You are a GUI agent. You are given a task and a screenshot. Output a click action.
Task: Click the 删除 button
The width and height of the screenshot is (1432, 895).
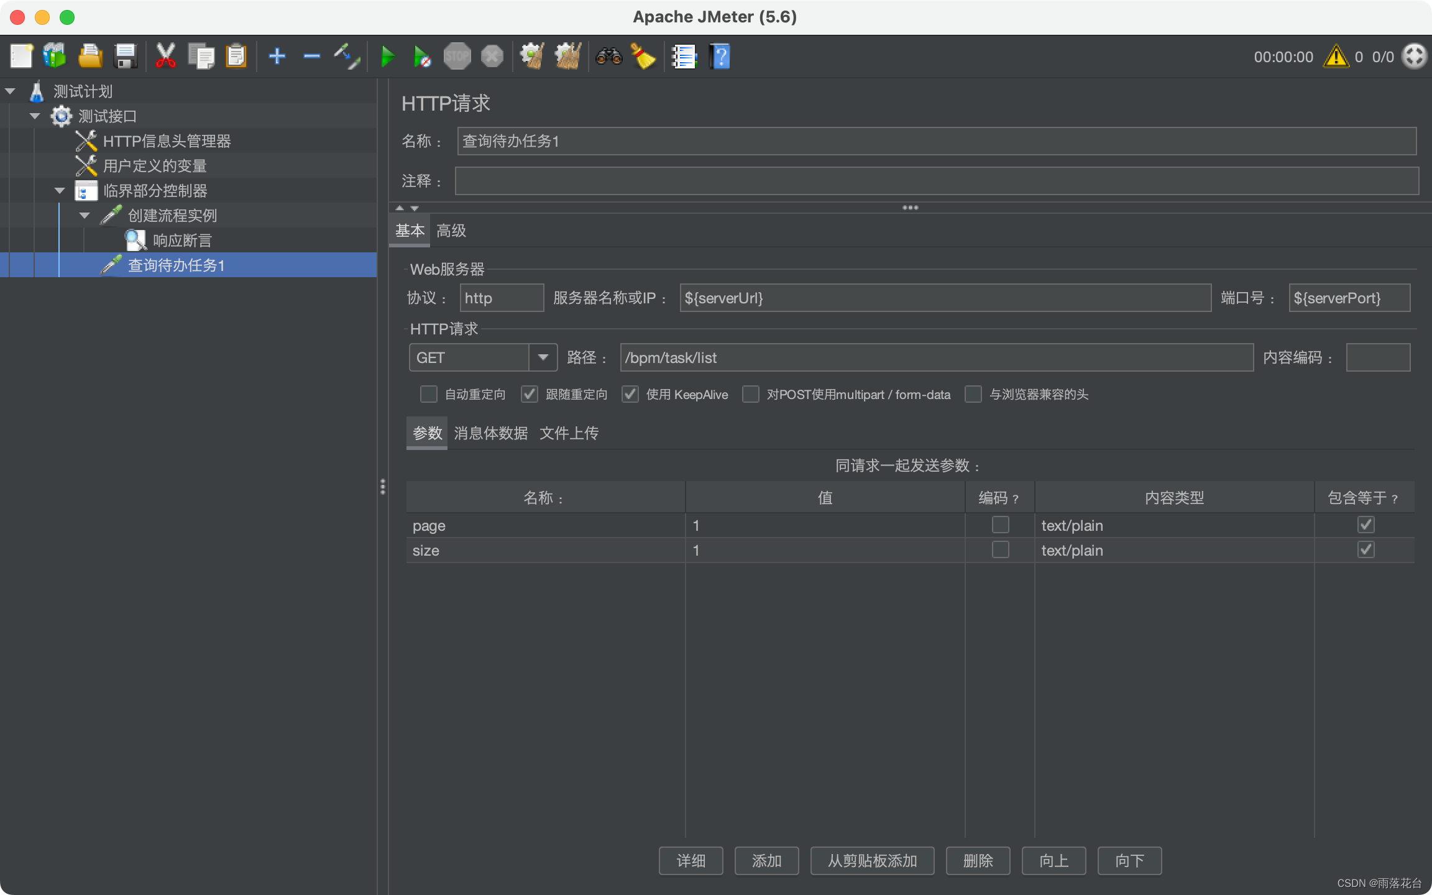click(x=978, y=861)
